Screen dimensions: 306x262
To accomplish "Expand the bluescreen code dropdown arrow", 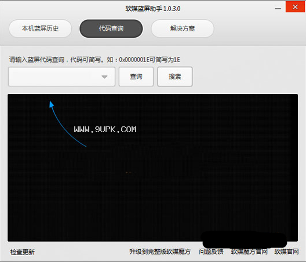I will pyautogui.click(x=104, y=77).
